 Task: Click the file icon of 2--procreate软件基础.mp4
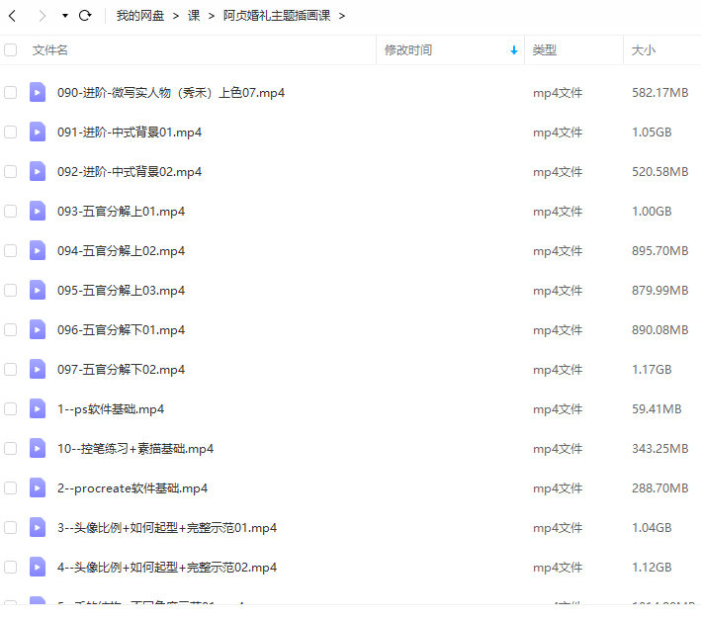coord(38,487)
